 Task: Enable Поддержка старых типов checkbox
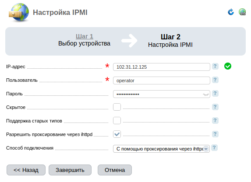[x=117, y=121]
